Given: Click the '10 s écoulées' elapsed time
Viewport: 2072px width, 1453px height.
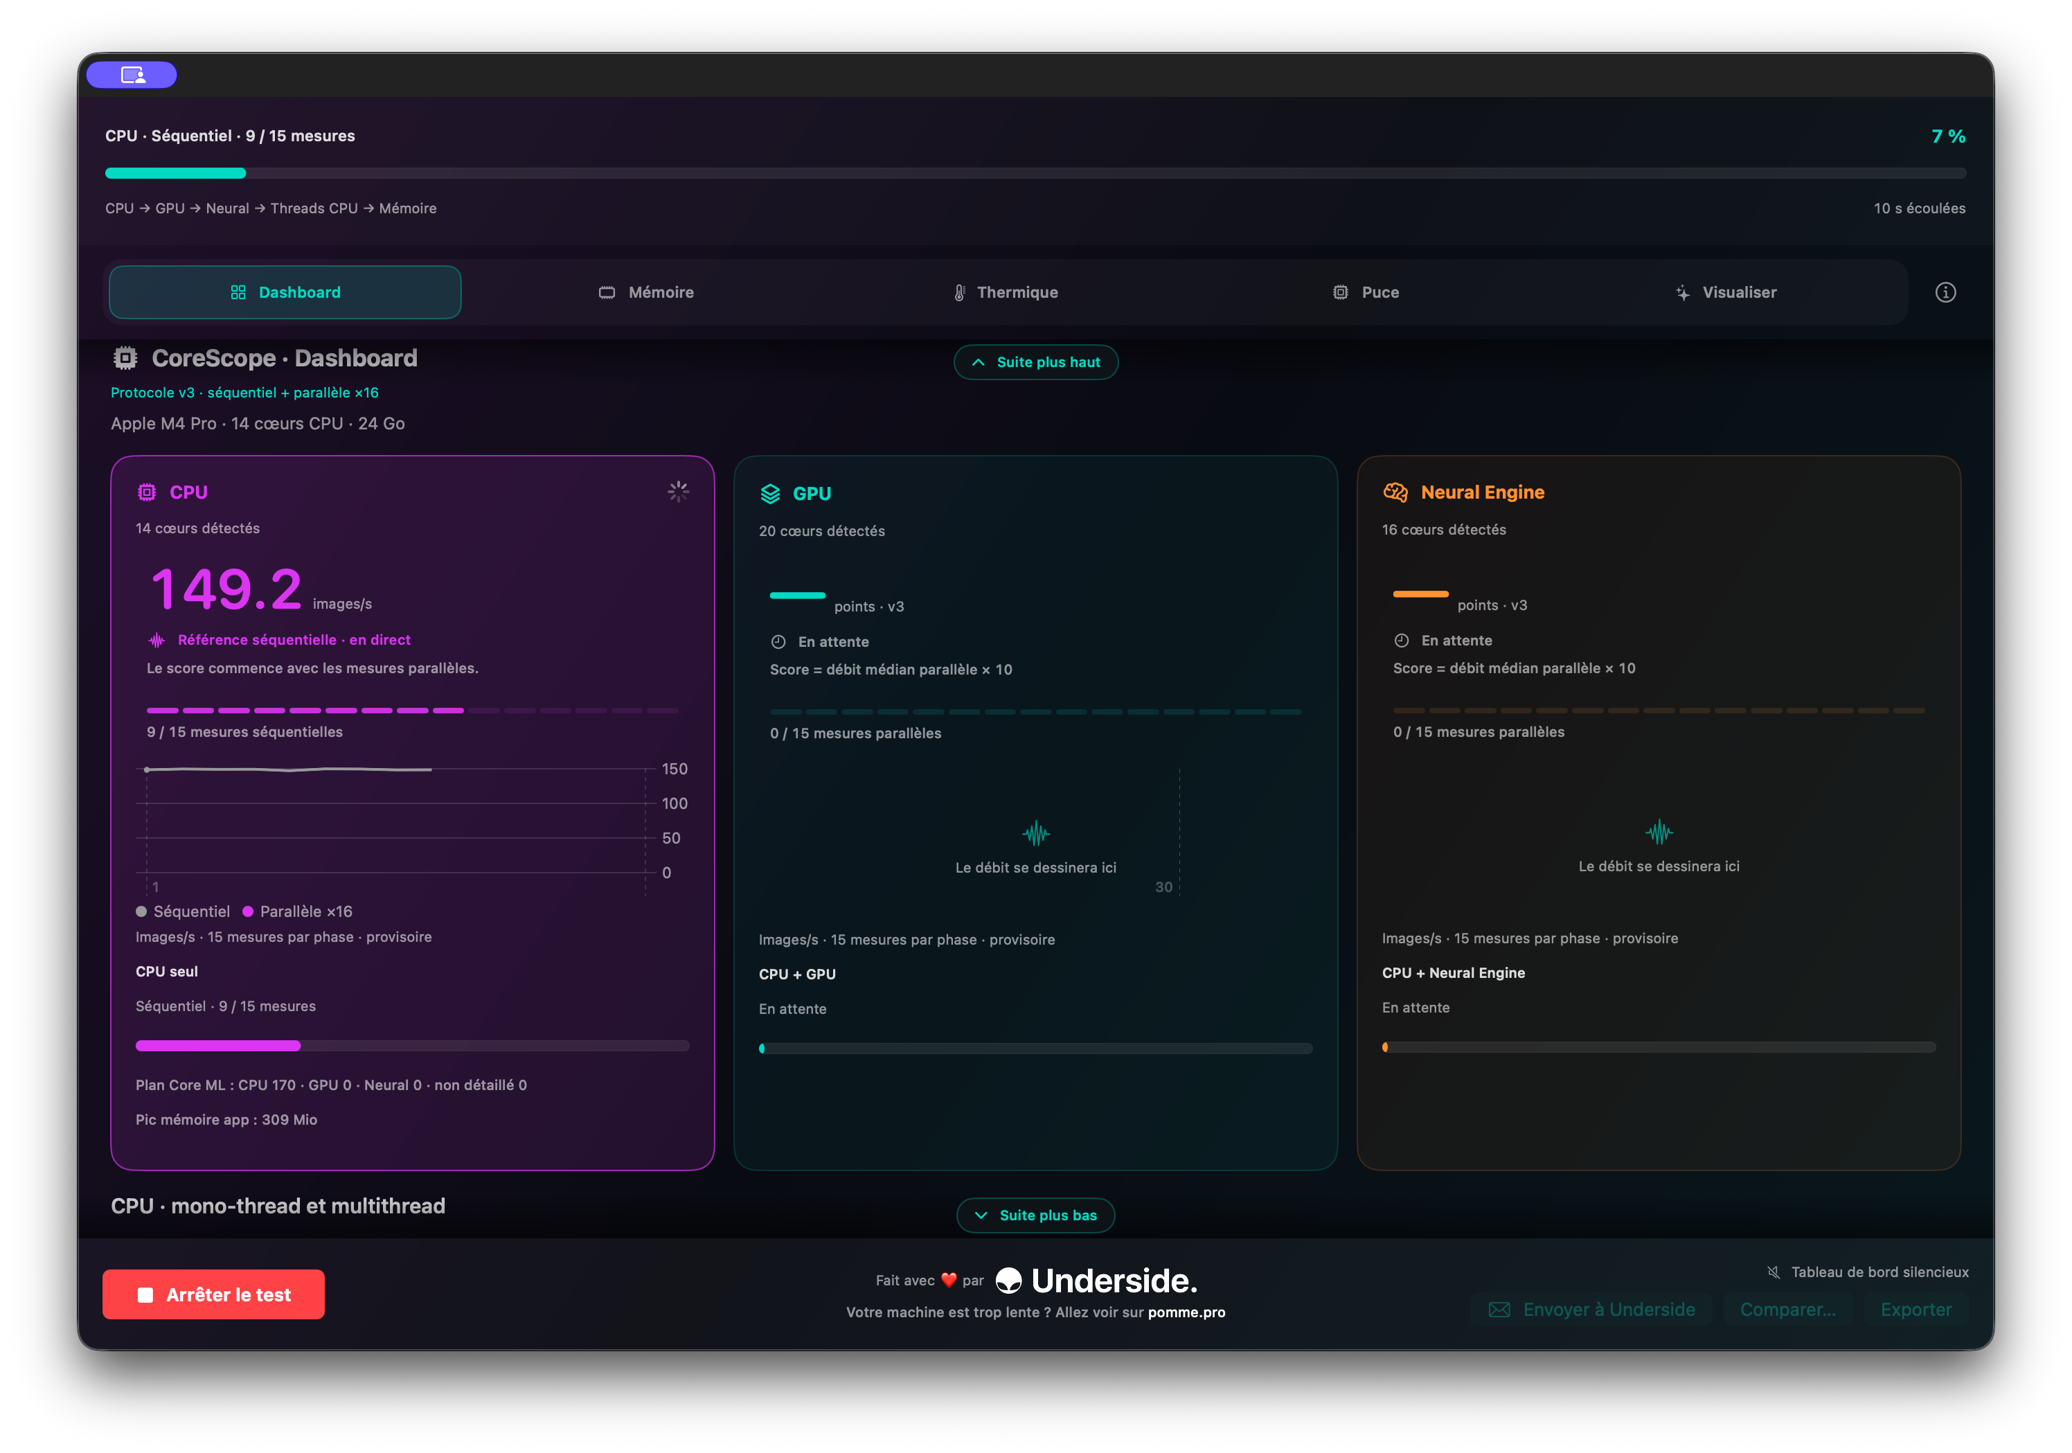Looking at the screenshot, I should point(1920,208).
